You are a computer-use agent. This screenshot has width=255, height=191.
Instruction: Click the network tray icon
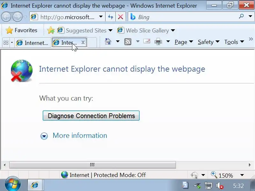coord(208,185)
